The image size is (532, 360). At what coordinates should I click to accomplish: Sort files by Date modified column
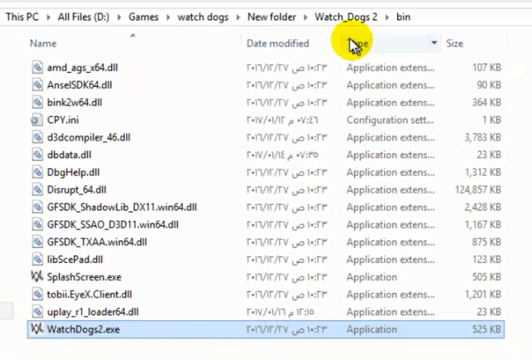[277, 43]
